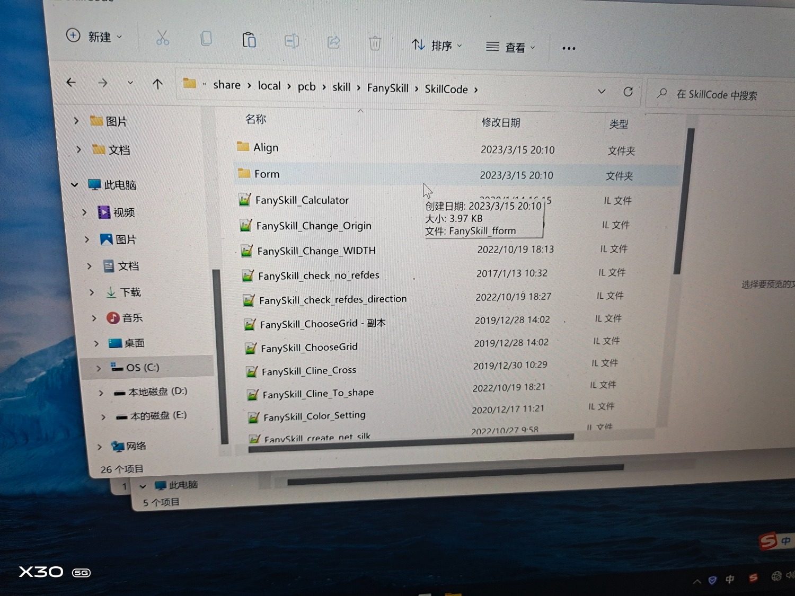Open the 排序 (Sort) dropdown
Image resolution: width=795 pixels, height=596 pixels.
(437, 46)
